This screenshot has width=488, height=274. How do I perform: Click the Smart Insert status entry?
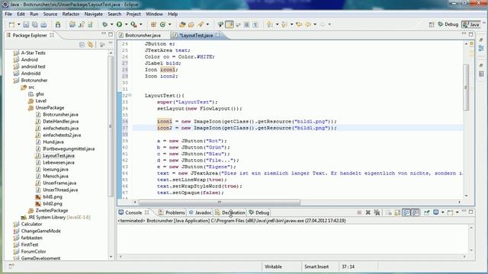point(316,266)
